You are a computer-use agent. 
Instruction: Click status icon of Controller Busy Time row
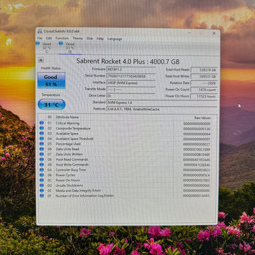(x=42, y=170)
